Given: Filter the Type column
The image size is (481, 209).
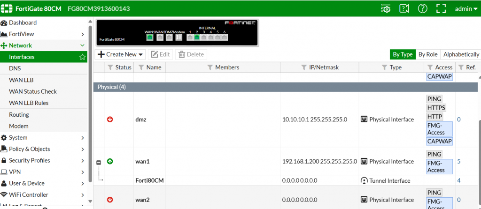Looking at the screenshot, I should 384,67.
